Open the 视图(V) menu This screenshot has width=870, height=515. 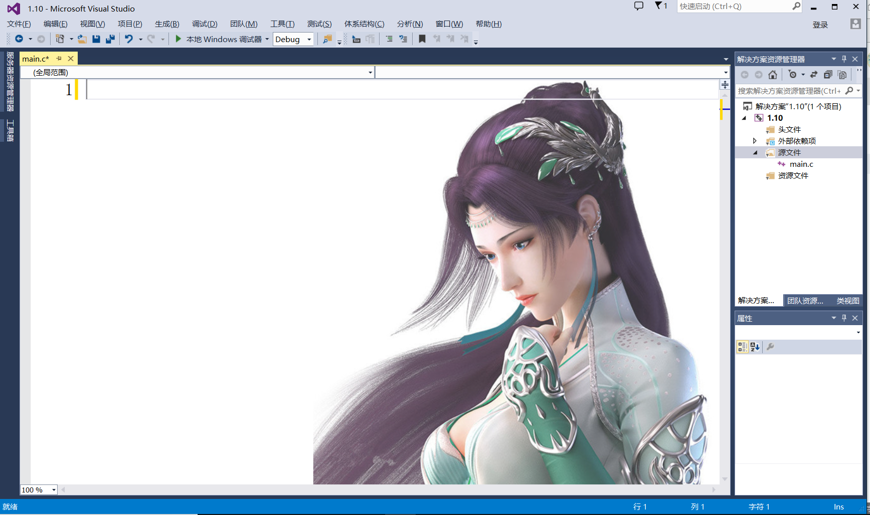pos(93,24)
